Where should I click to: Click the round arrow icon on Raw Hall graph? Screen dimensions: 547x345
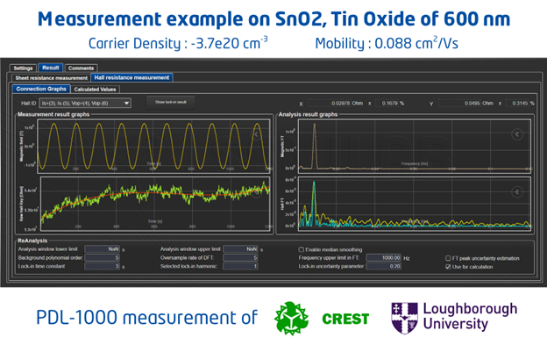pyautogui.click(x=256, y=191)
